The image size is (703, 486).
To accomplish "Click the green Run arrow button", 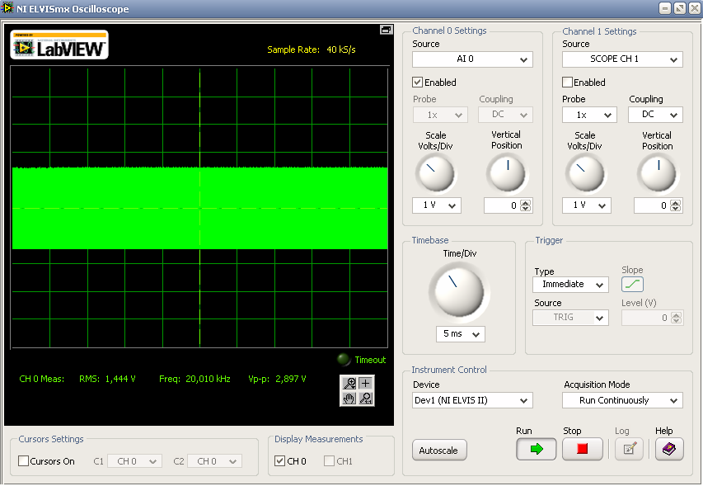I will coord(537,449).
